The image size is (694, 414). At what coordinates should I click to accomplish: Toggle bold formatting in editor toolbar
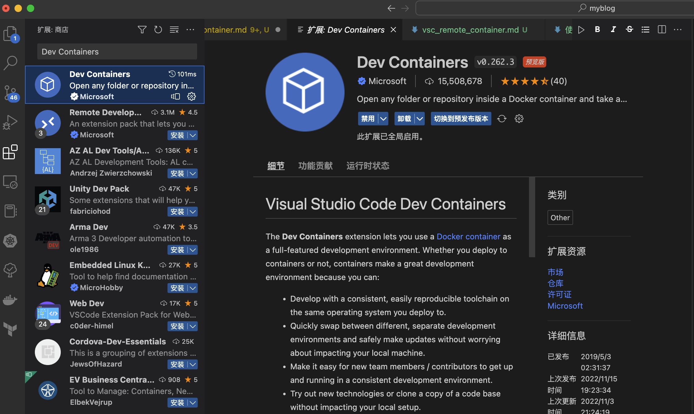597,30
